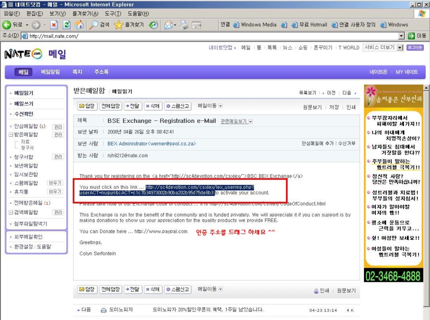Switch to the 메일알림 tab
The width and height of the screenshot is (430, 320).
pos(50,72)
